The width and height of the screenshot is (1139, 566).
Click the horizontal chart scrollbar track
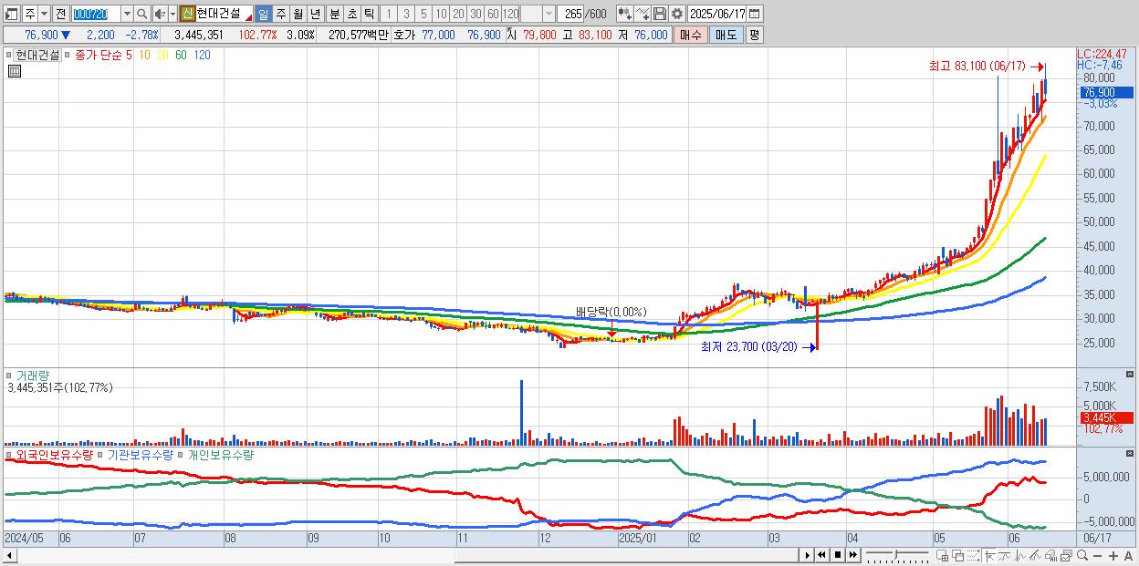(x=406, y=555)
